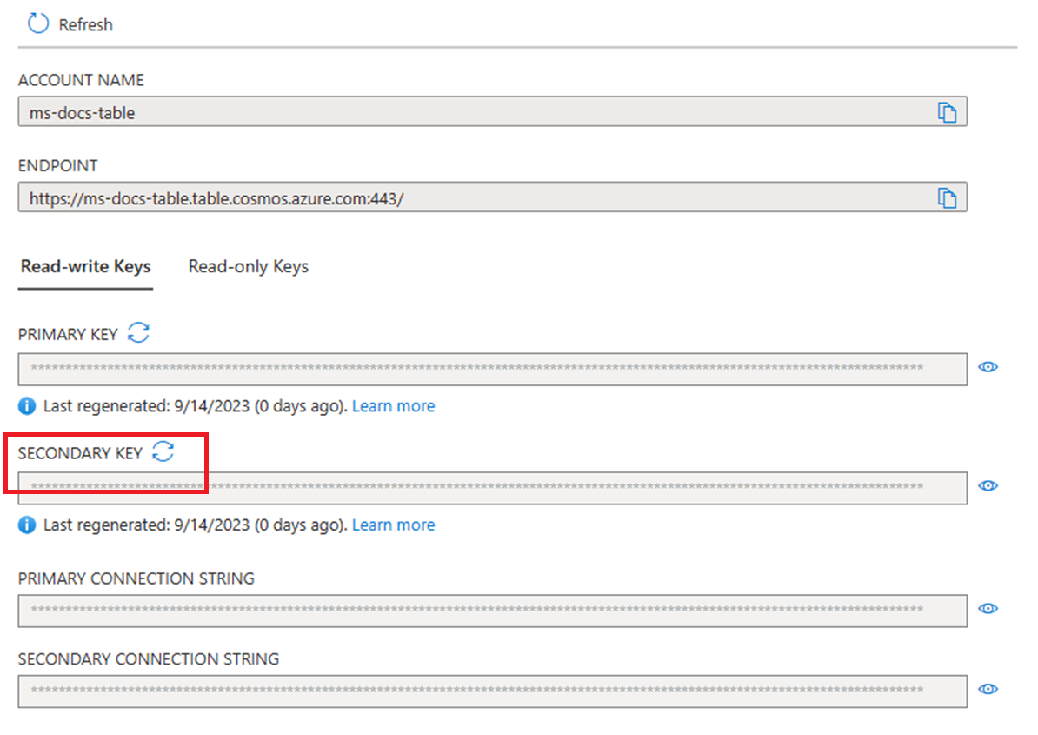
Task: Regenerate the secondary key
Action: tap(163, 451)
